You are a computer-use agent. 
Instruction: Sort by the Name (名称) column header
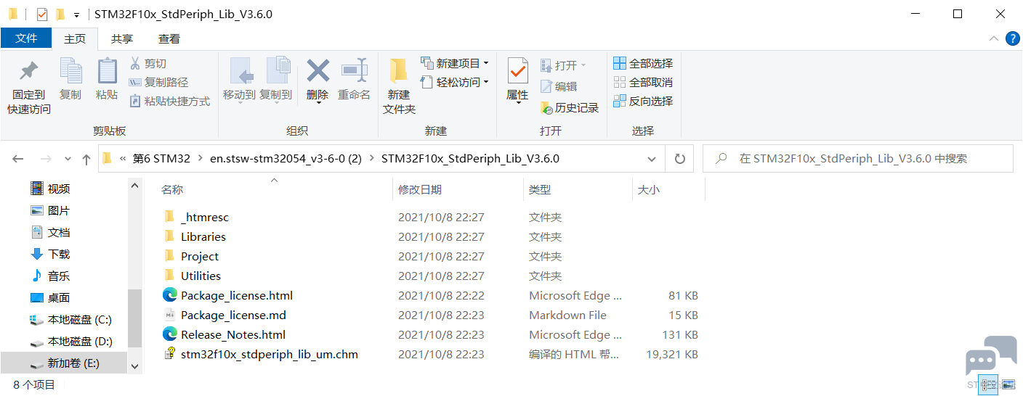point(275,189)
